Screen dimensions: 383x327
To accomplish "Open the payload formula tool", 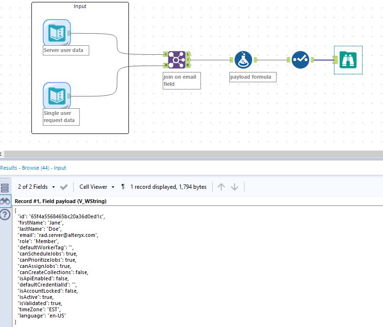I will tap(243, 60).
